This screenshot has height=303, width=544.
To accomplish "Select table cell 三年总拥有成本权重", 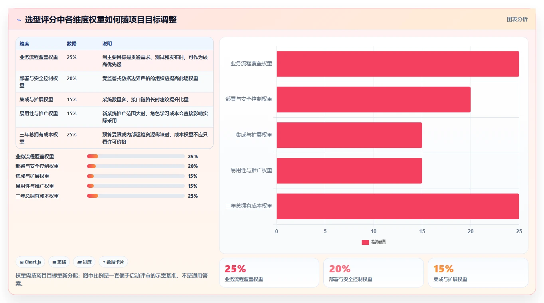I will coord(39,138).
